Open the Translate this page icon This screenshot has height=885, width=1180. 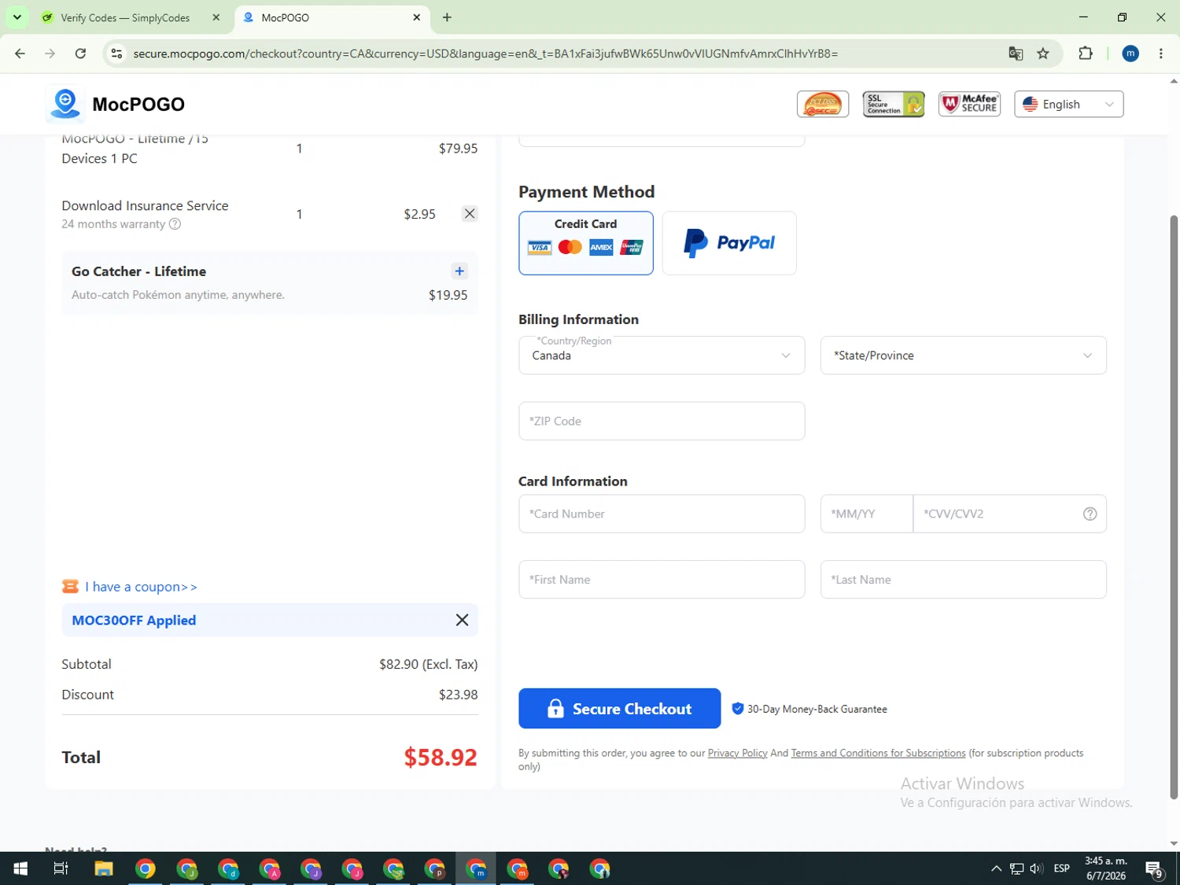pyautogui.click(x=1016, y=53)
